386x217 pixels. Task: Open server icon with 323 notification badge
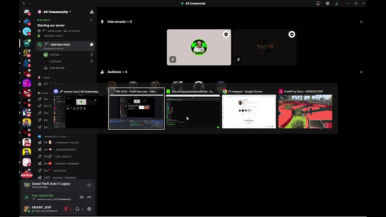tap(27, 142)
